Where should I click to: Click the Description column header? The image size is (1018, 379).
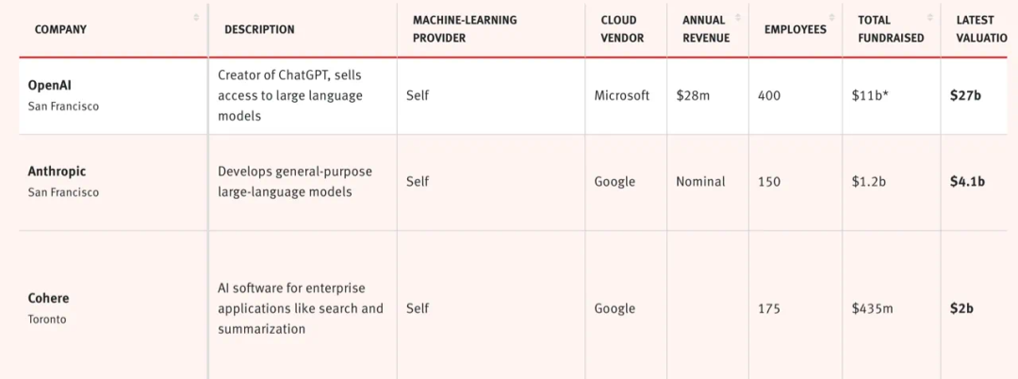[x=259, y=29]
